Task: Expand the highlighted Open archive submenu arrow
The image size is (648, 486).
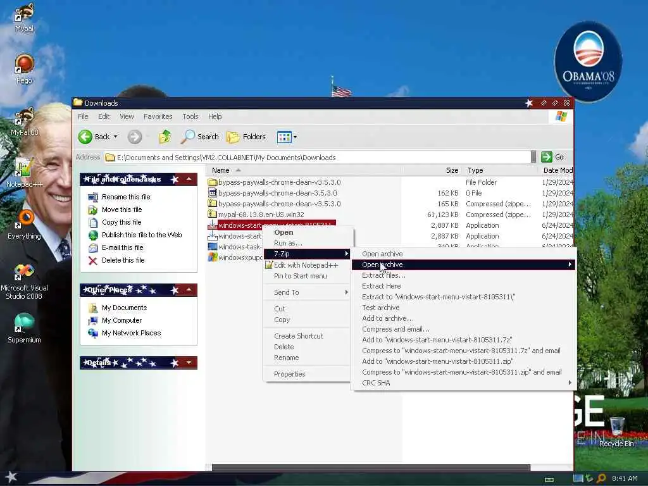Action: pos(570,265)
